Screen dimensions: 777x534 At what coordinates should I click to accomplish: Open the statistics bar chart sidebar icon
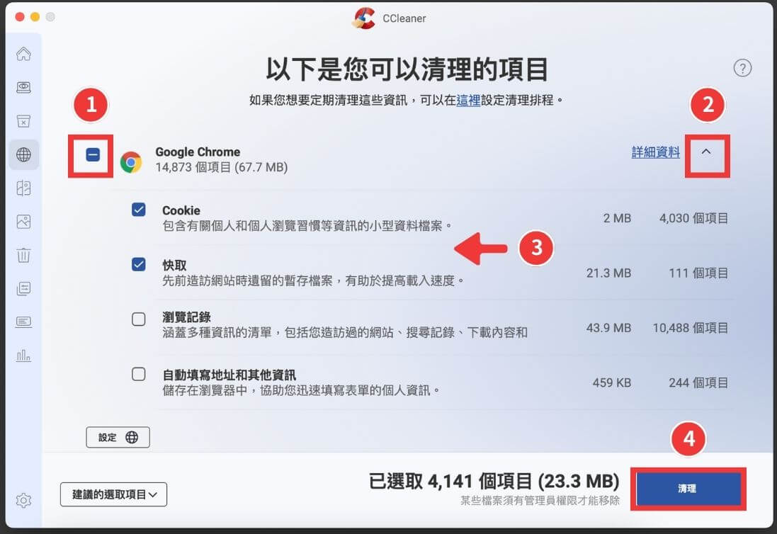click(23, 356)
